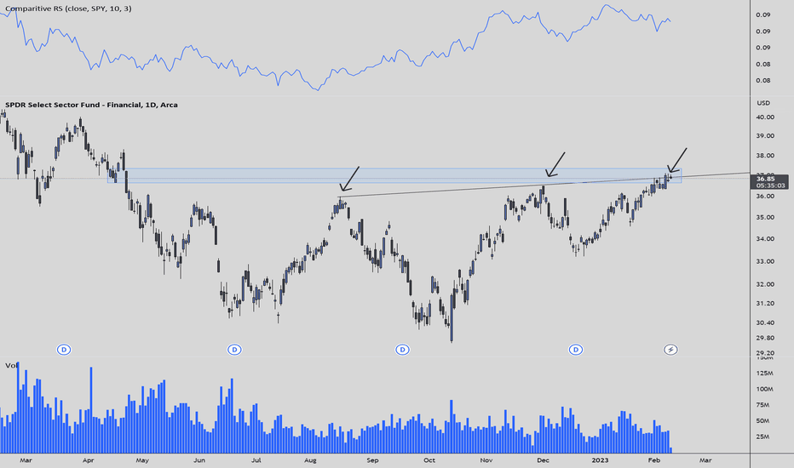
Task: Click the dividend D marker in mid-September
Action: [x=402, y=350]
